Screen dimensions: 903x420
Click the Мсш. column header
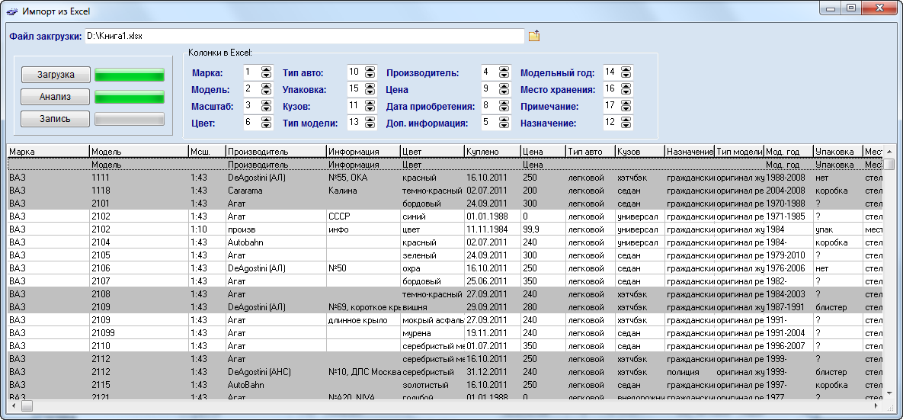(207, 152)
